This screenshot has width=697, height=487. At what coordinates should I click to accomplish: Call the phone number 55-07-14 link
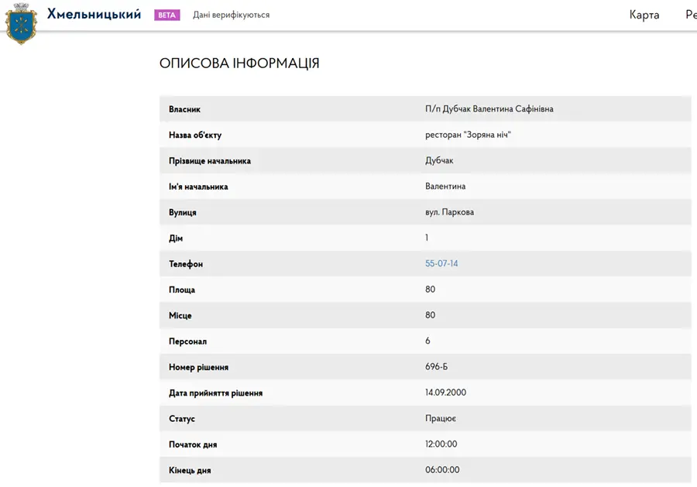(x=441, y=263)
